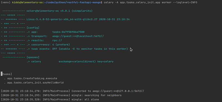The image size is (222, 102).
Task: Click the --loglevel=INFO argument
Action: 185,2
